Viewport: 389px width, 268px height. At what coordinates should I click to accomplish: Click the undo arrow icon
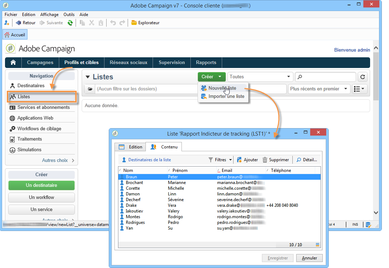click(113, 23)
